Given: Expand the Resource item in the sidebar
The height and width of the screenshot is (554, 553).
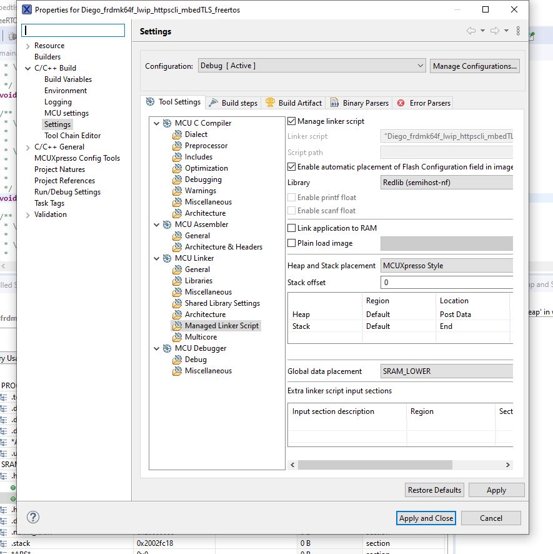Looking at the screenshot, I should (x=27, y=46).
